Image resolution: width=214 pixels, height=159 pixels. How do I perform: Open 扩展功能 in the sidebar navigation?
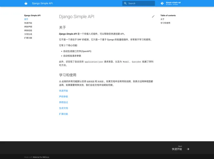28,38
